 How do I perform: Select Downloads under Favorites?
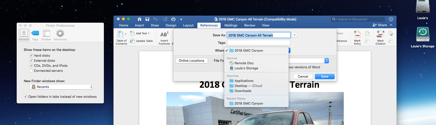point(256,91)
